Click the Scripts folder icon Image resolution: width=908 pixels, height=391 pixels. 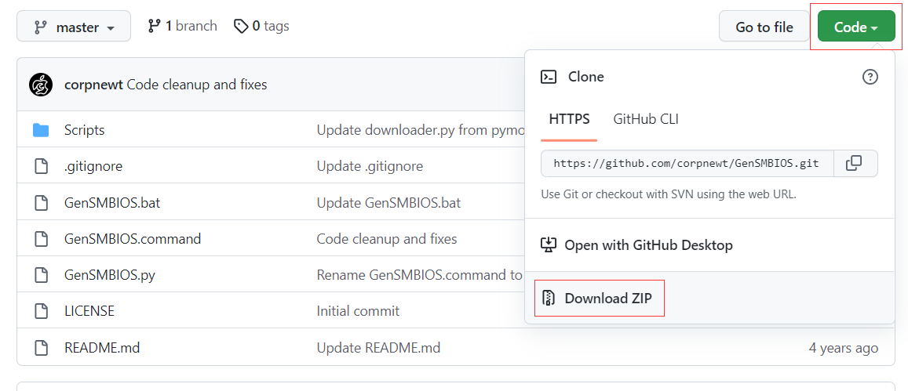41,130
